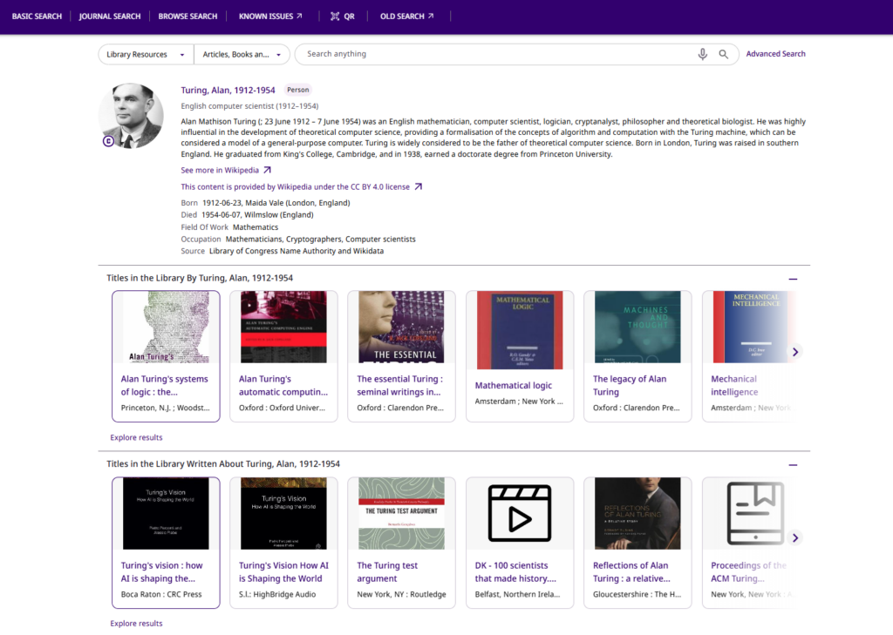The image size is (893, 635).
Task: Click the magnifying glass search icon
Action: click(x=723, y=54)
